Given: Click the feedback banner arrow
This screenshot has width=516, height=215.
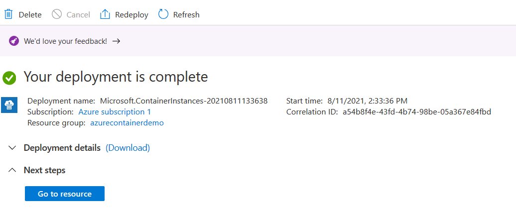Looking at the screenshot, I should pyautogui.click(x=116, y=41).
